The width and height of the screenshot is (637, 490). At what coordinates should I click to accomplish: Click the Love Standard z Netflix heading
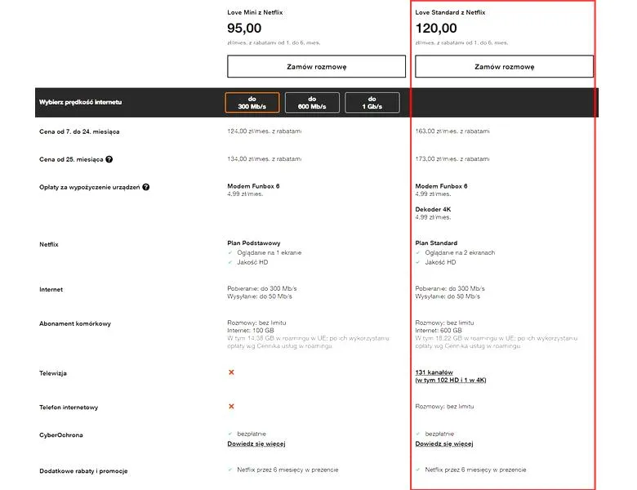coord(450,12)
